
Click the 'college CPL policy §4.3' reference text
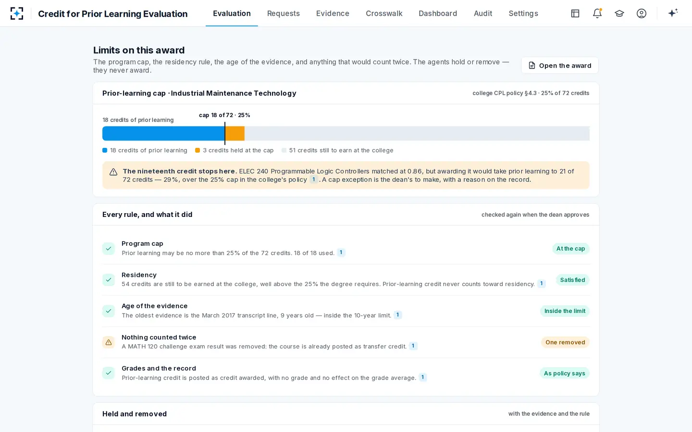point(505,93)
